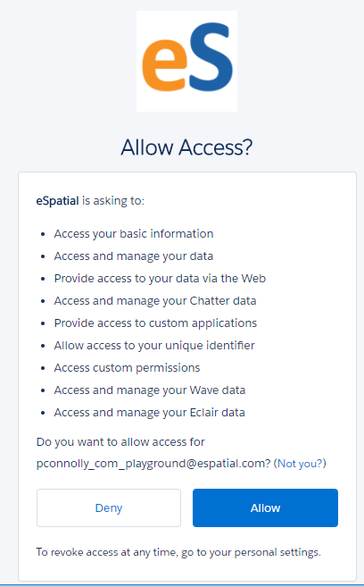Click 'Access and manage your Chatter data'
This screenshot has width=364, height=587.
click(155, 301)
